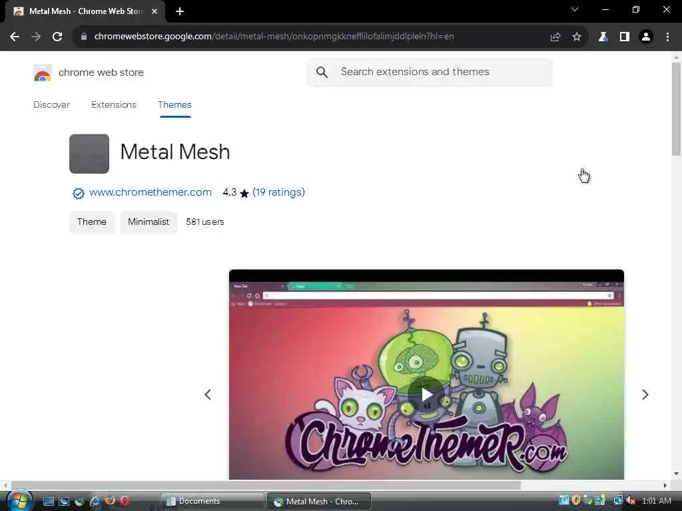This screenshot has width=682, height=511.
Task: Click the verified publisher badge
Action: click(79, 194)
